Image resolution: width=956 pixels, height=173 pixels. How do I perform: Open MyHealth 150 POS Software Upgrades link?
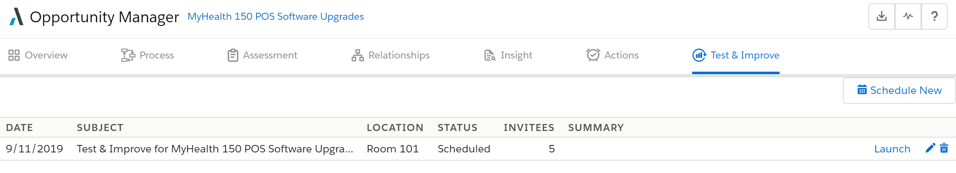pos(275,16)
